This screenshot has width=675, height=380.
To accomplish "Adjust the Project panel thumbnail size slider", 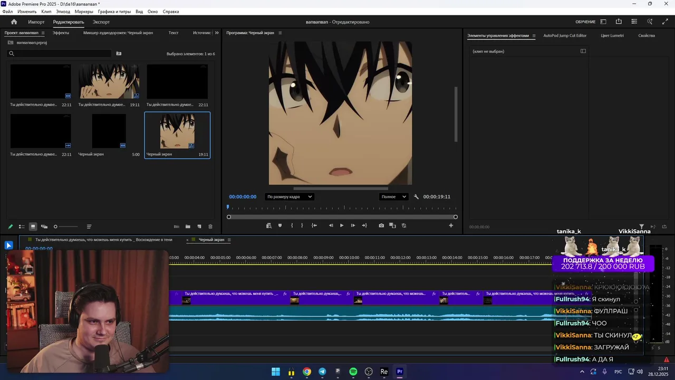I will coord(65,227).
